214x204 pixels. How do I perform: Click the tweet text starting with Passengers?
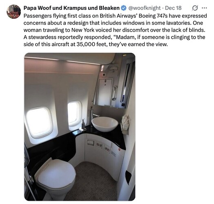pos(115,30)
